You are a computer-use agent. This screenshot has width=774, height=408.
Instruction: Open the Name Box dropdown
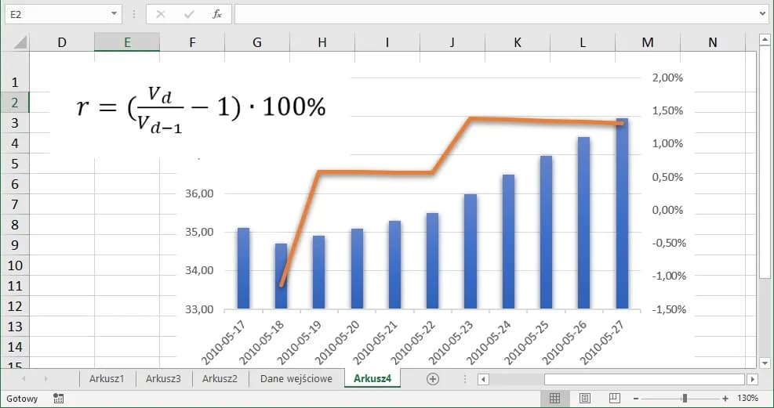pos(115,14)
